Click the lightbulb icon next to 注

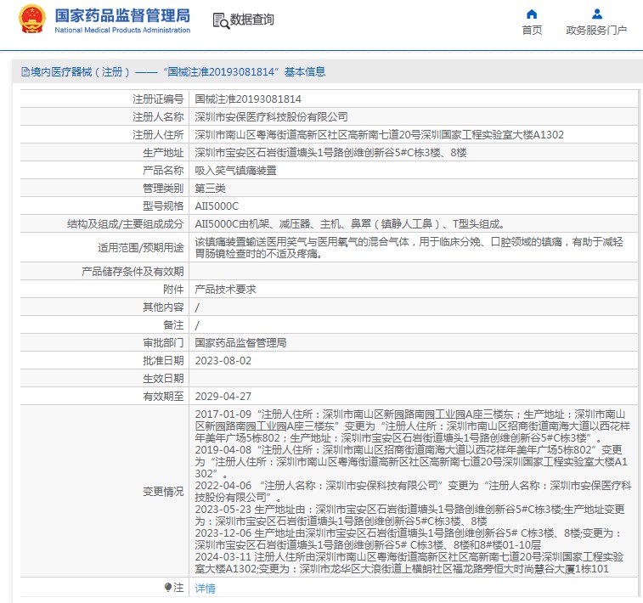pyautogui.click(x=167, y=588)
